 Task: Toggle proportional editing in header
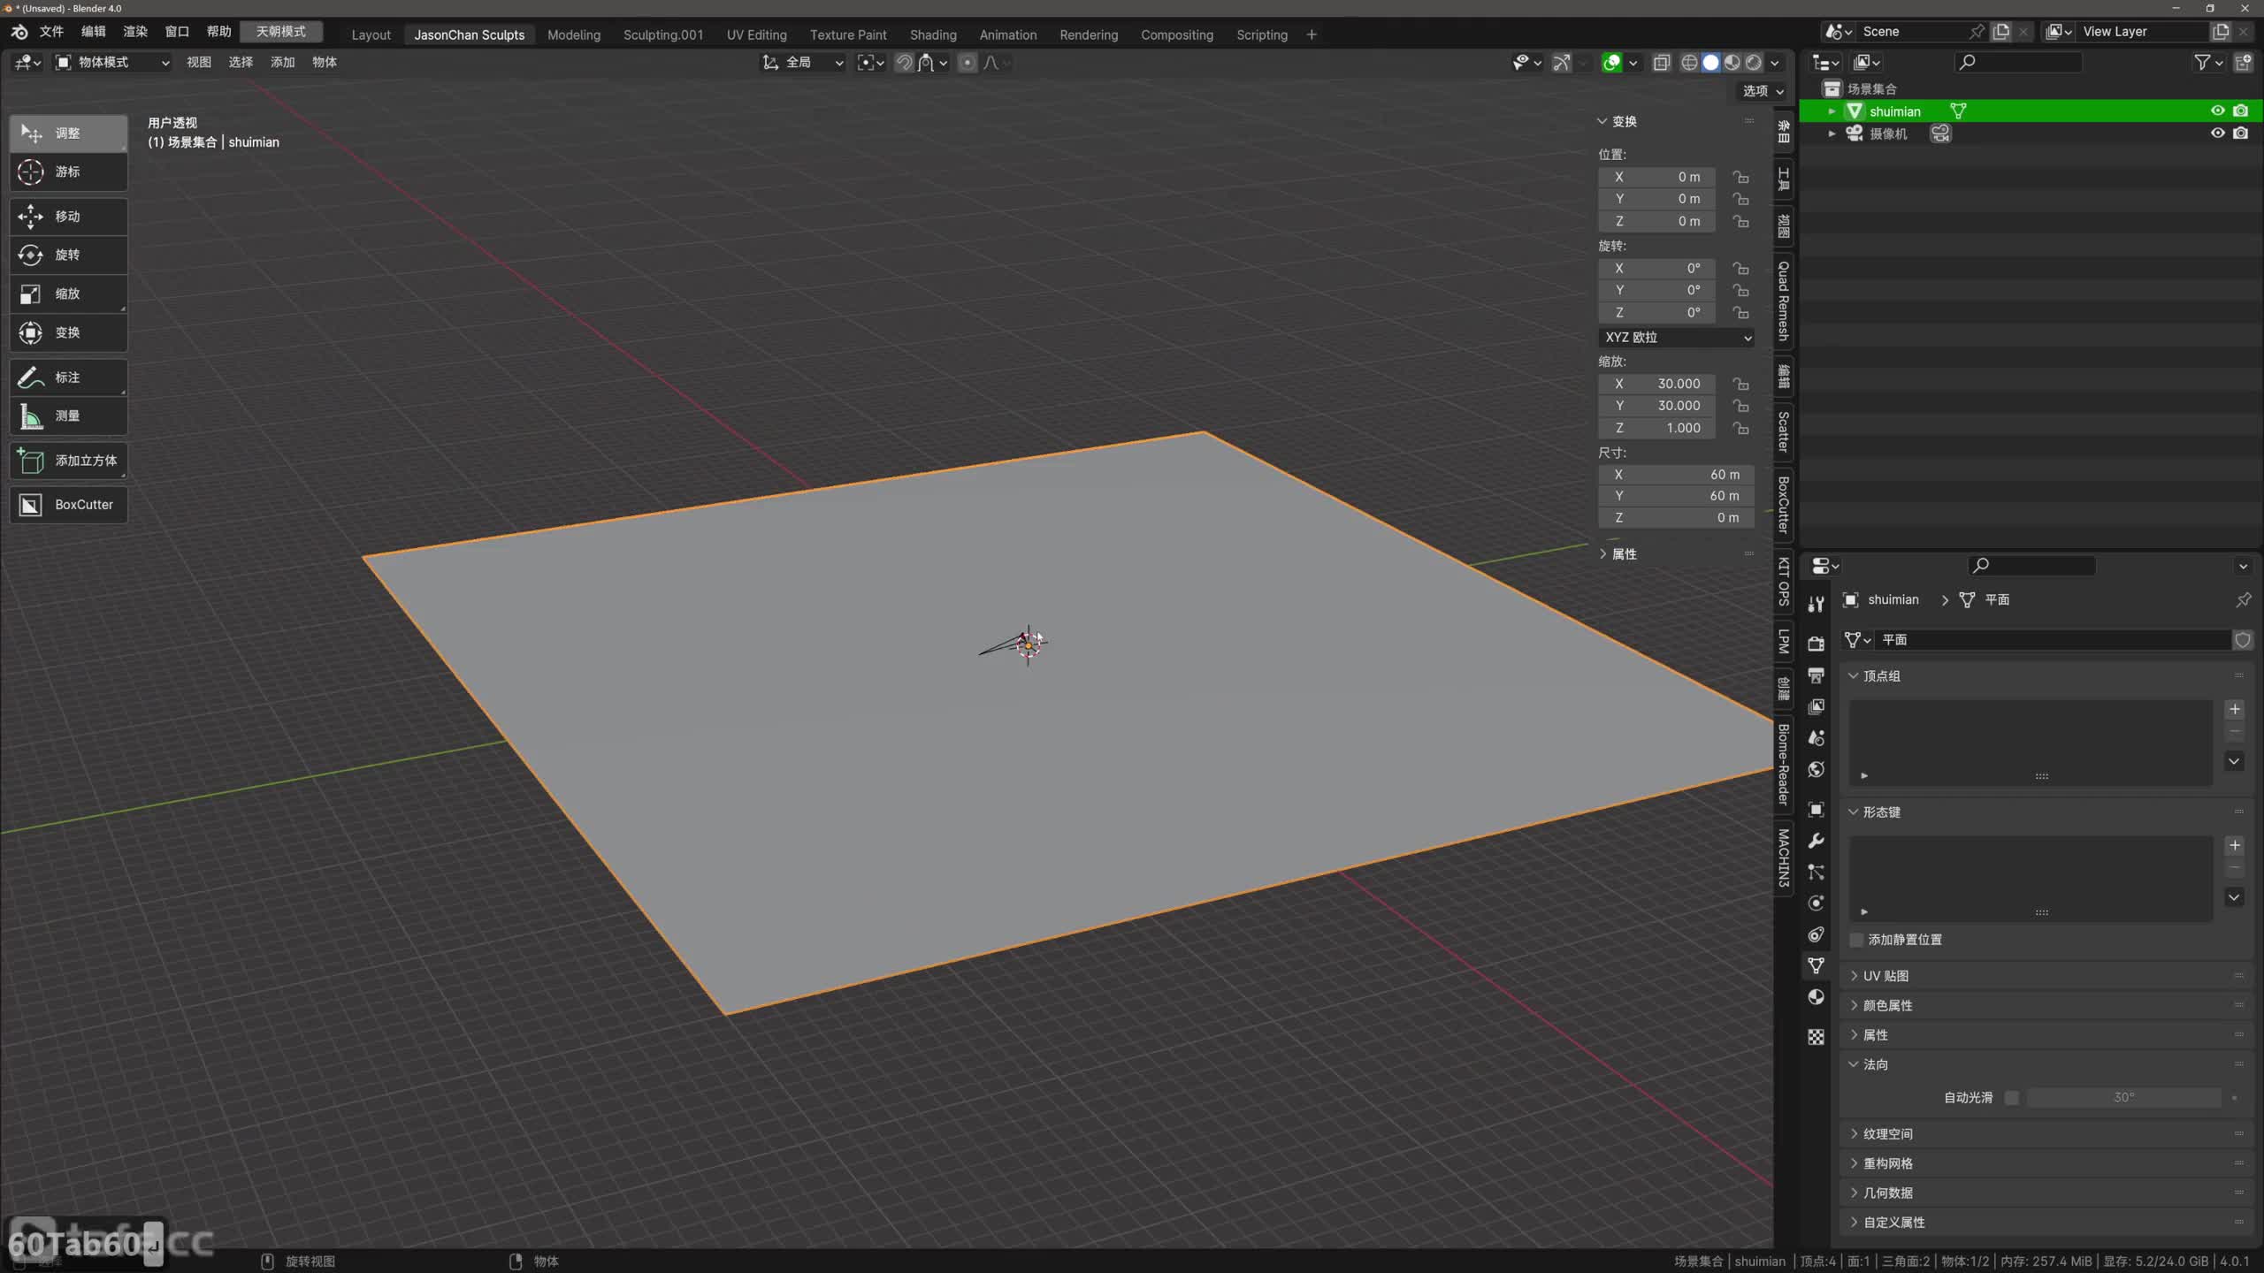967,62
